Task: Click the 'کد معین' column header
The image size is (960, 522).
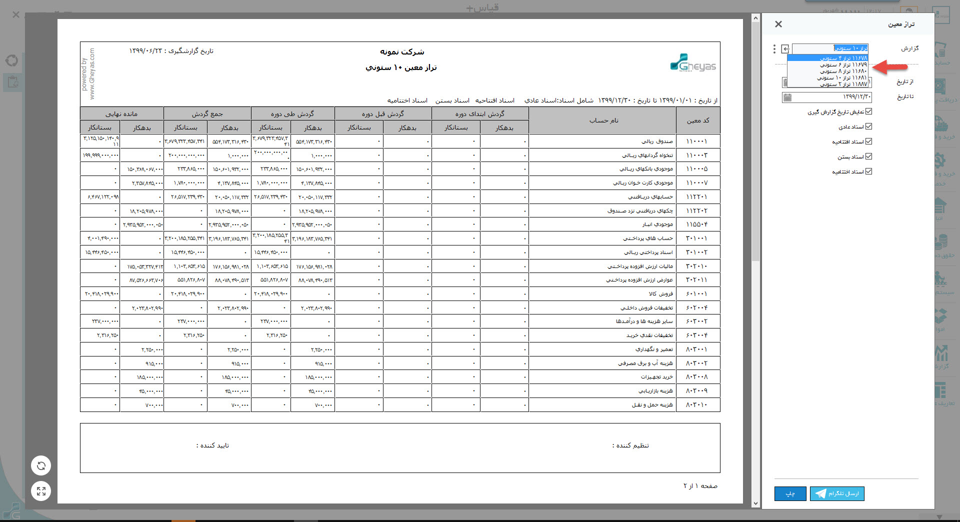Action: pos(698,120)
